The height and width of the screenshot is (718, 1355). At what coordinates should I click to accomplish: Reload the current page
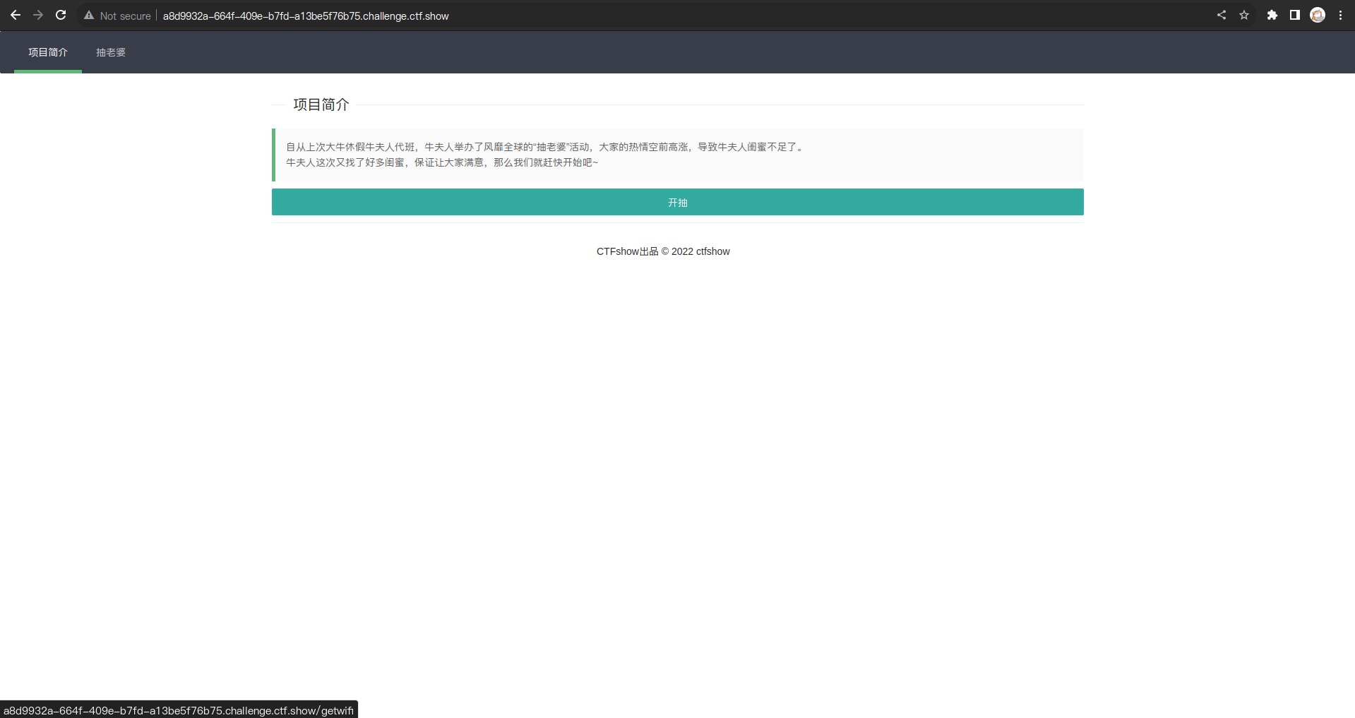(61, 15)
